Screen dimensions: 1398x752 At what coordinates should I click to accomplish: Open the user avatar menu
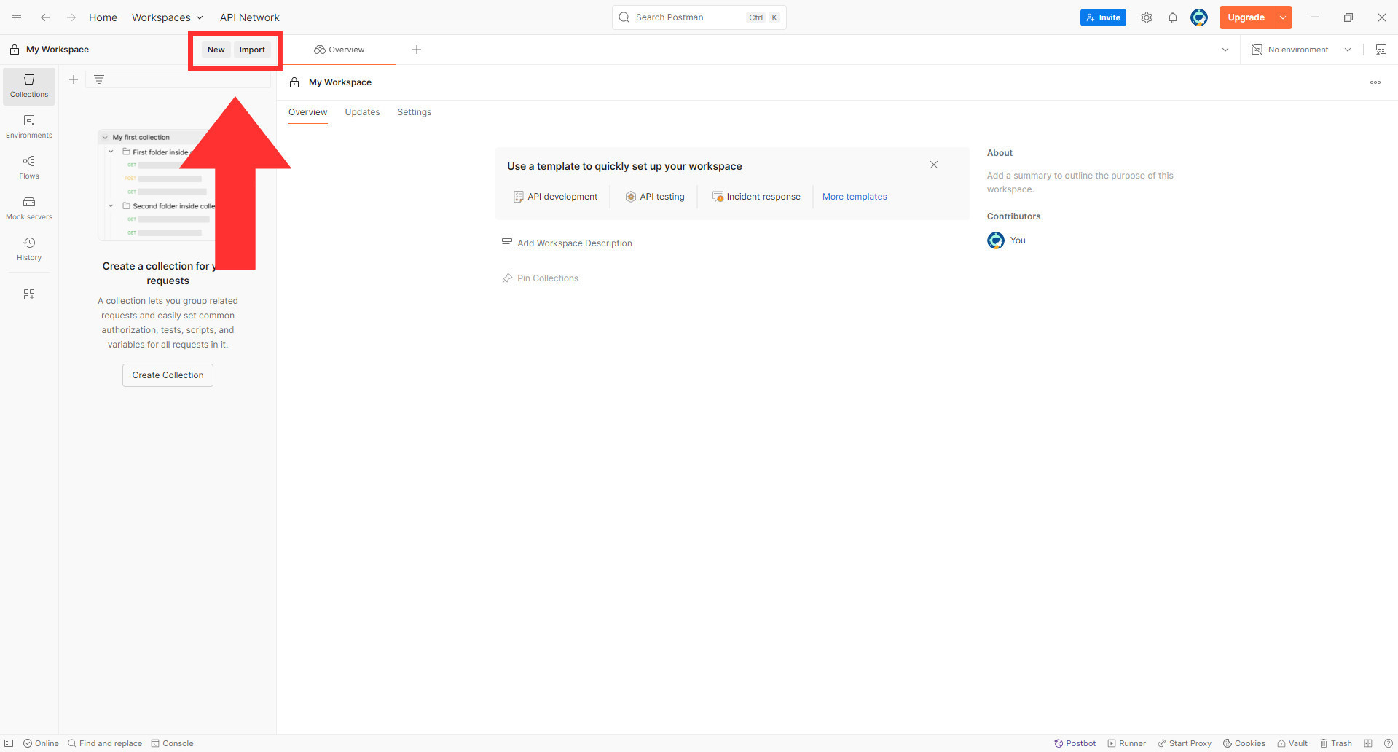[x=1199, y=17]
